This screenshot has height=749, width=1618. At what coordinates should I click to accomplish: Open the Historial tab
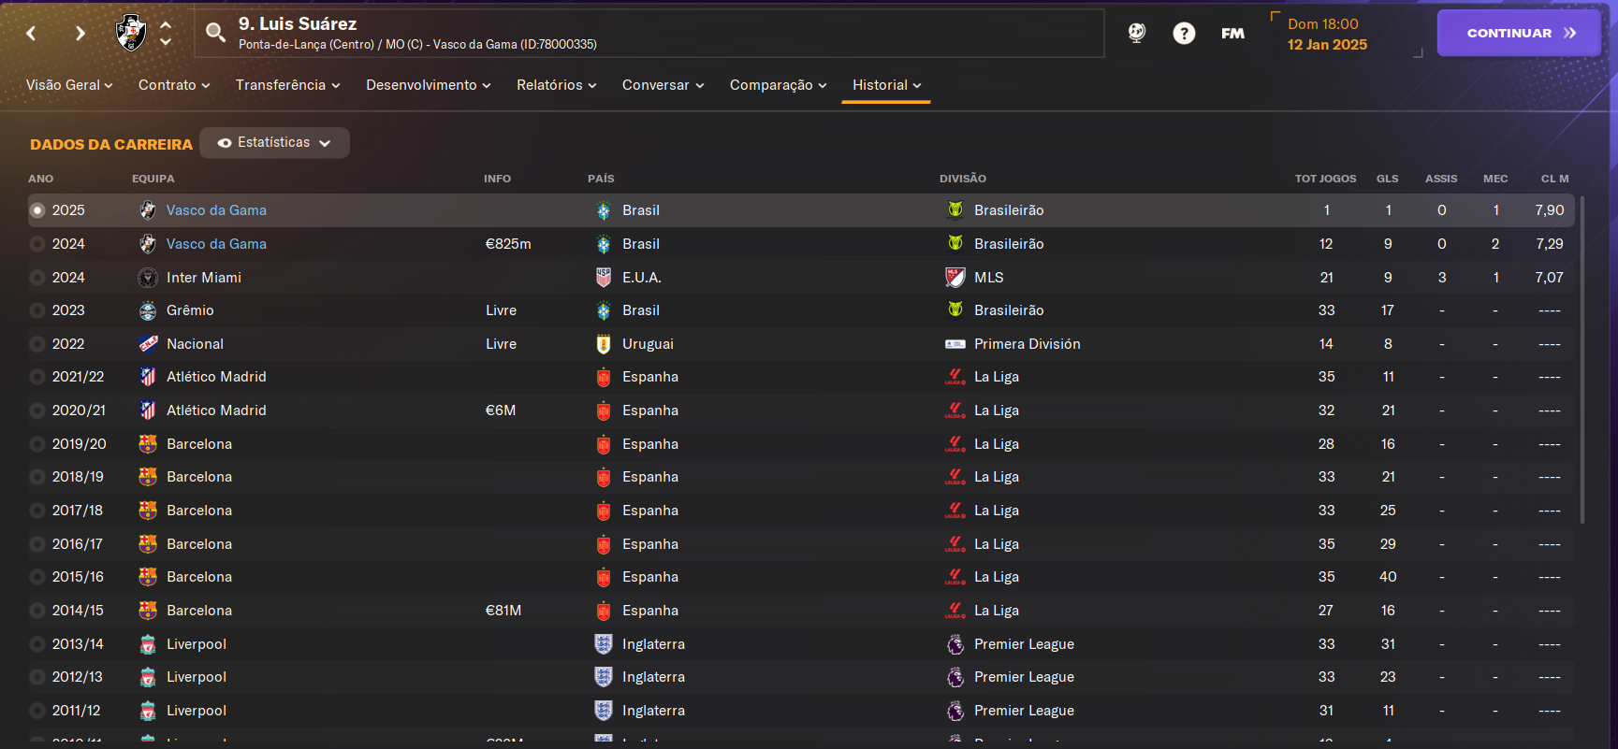click(886, 85)
